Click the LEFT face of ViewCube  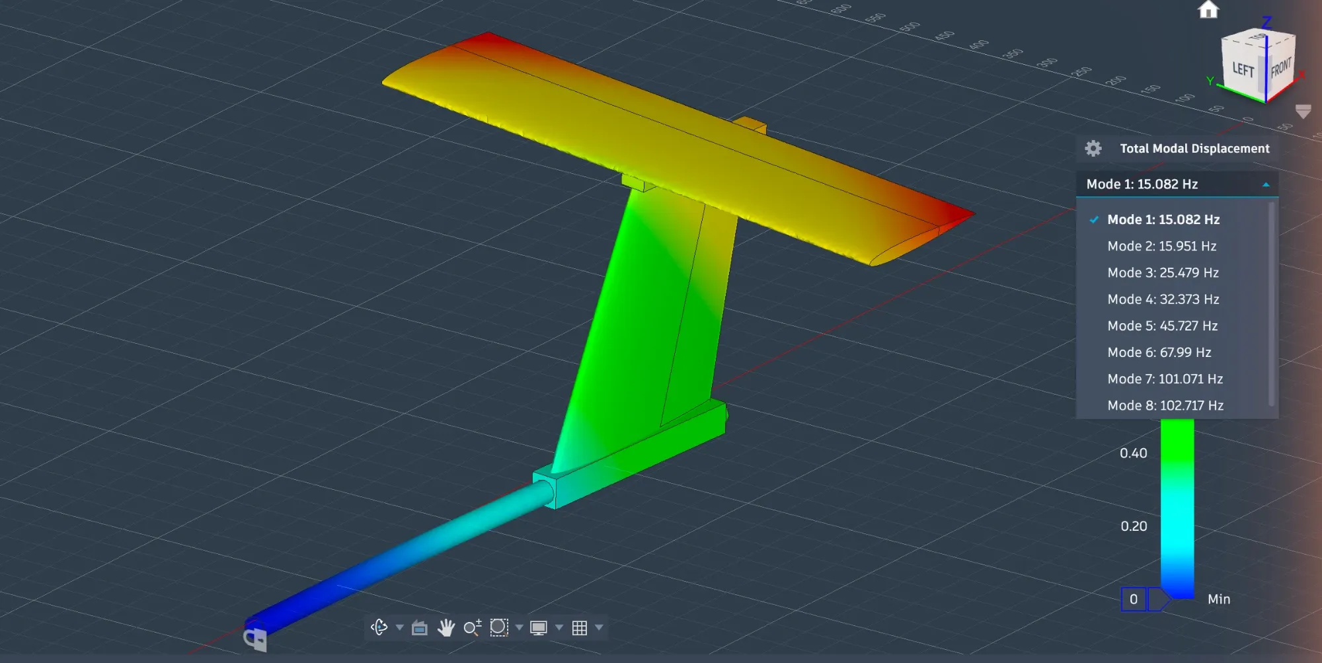(1243, 69)
